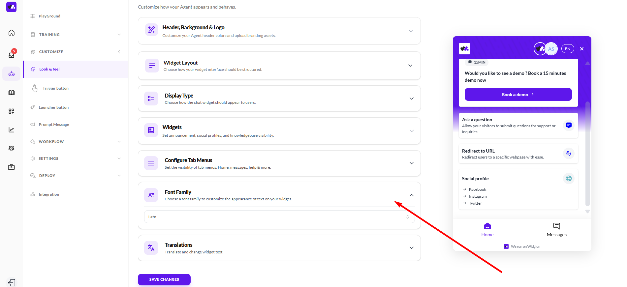Click the knowledge book icon in rail
This screenshot has height=287, width=627.
[x=12, y=93]
